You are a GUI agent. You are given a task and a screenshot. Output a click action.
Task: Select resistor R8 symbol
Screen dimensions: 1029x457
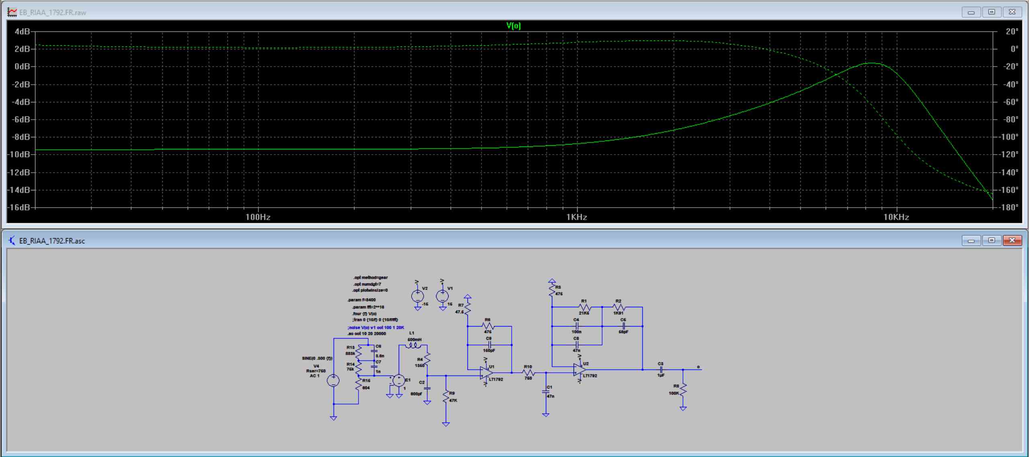683,390
